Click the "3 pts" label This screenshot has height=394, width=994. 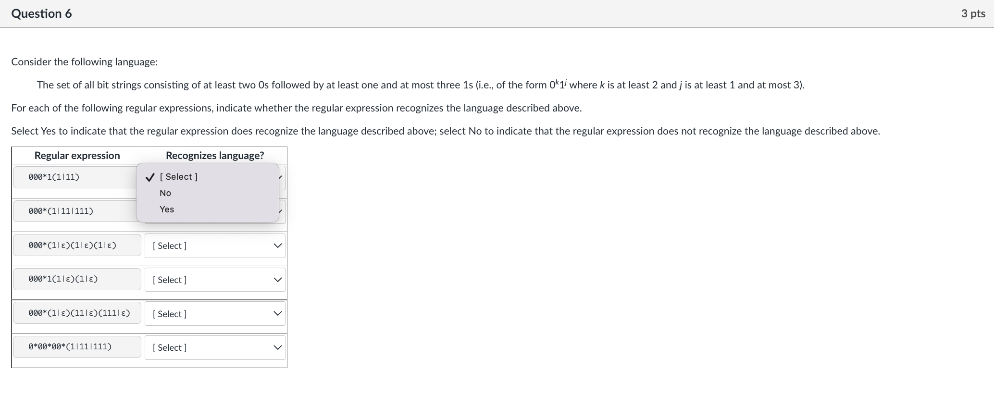tap(973, 13)
